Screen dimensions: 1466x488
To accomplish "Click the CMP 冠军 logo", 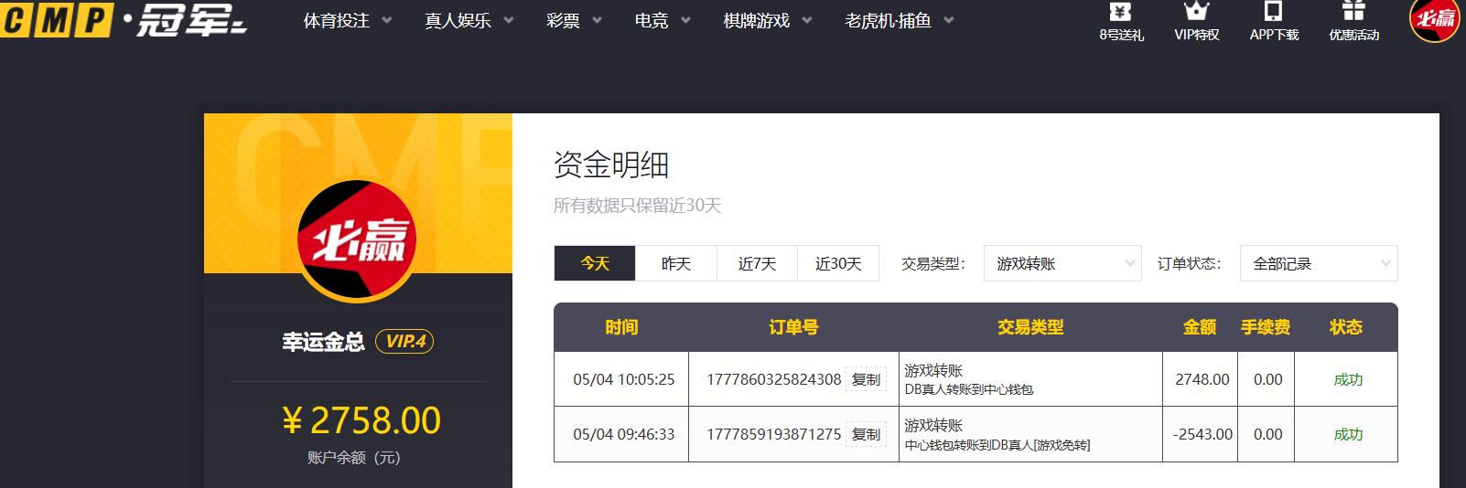I will (124, 19).
